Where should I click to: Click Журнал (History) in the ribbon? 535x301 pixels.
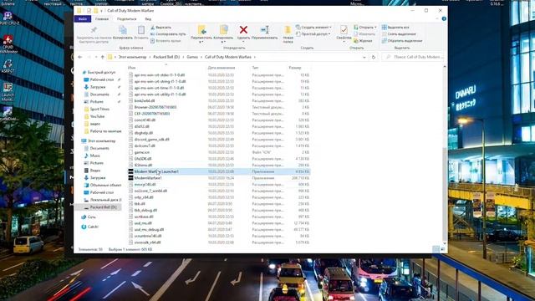(x=363, y=41)
